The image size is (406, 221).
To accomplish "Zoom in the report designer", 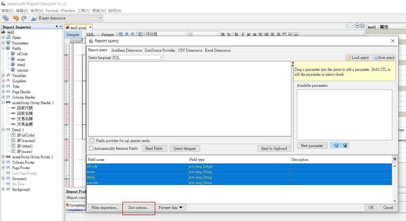I will (x=127, y=34).
